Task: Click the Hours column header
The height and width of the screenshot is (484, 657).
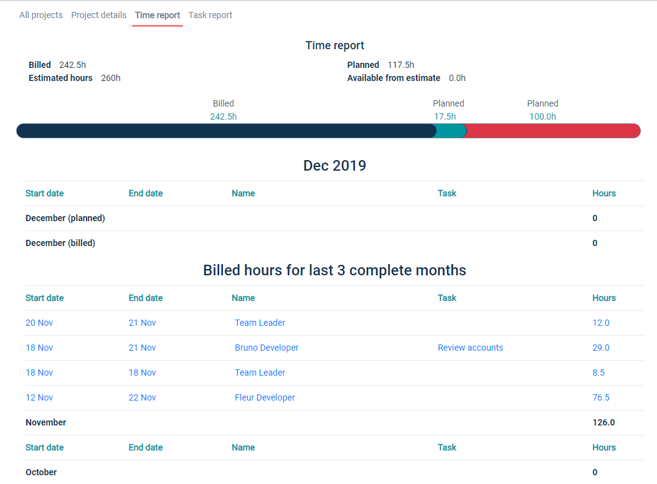Action: tap(603, 298)
